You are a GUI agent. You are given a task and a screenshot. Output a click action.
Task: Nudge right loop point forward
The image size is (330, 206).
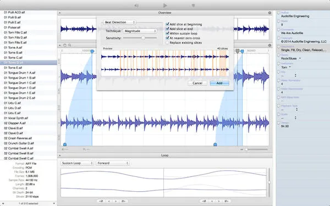pos(219,201)
